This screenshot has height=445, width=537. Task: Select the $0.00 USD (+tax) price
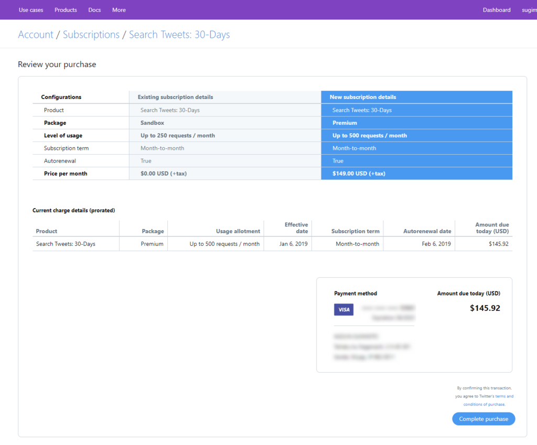click(x=164, y=173)
